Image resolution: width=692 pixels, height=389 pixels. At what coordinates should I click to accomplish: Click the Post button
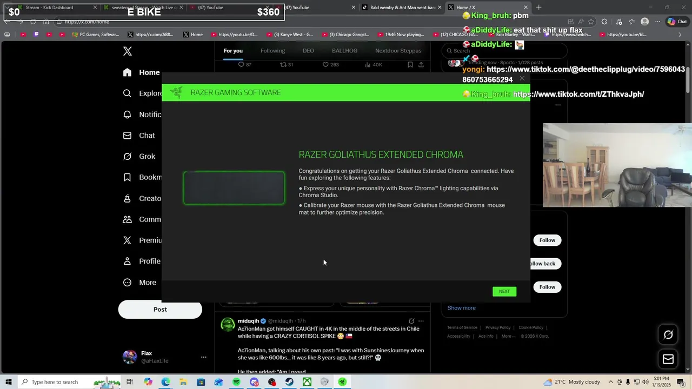(160, 310)
